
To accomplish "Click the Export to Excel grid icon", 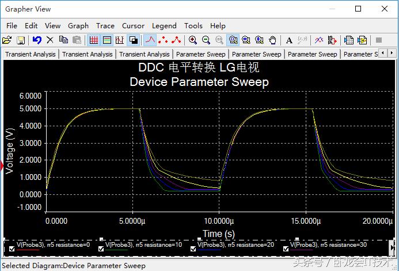I will (x=348, y=40).
